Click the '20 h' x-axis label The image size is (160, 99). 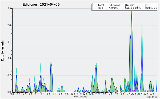[x=134, y=94]
